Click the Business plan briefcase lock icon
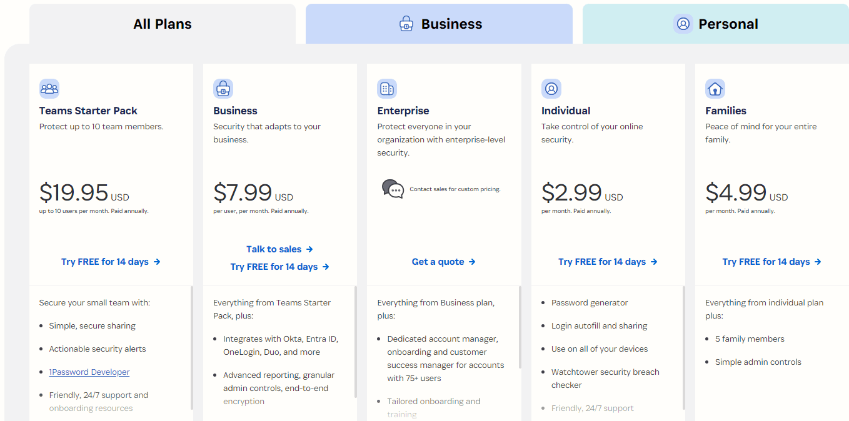849x421 pixels. click(x=223, y=89)
